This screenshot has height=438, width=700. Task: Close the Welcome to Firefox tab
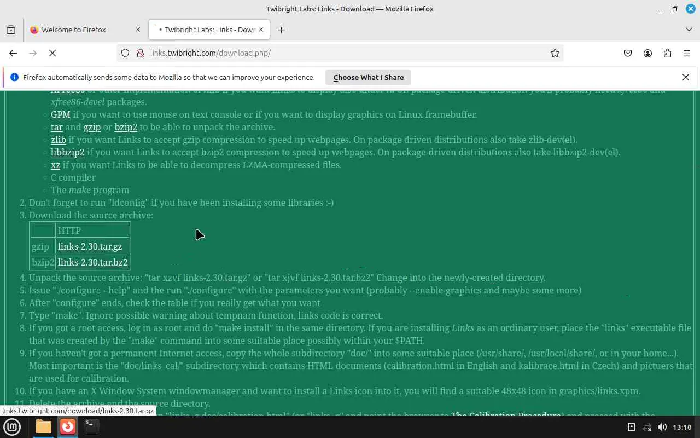137,30
